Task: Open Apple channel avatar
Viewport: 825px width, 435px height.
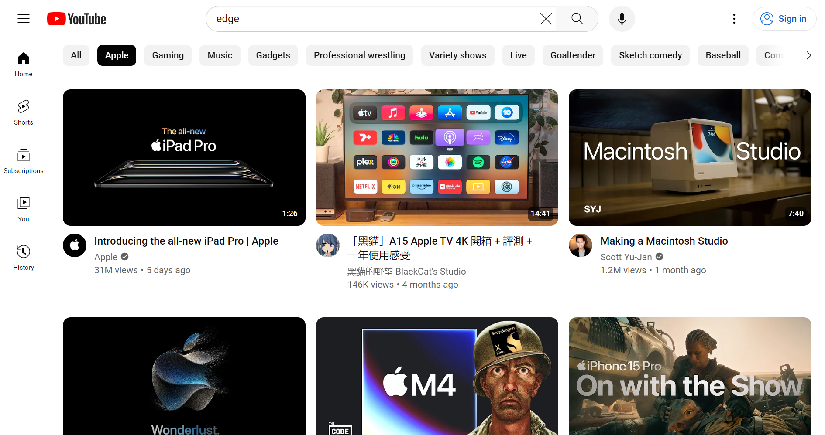Action: click(x=75, y=245)
